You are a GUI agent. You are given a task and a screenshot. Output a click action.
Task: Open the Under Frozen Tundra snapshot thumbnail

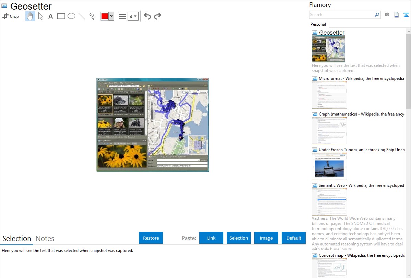(x=329, y=166)
